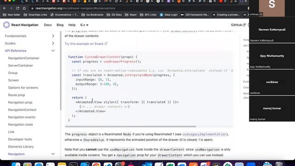
Task: Open the Keka Login bookmark
Action: coord(169,15)
